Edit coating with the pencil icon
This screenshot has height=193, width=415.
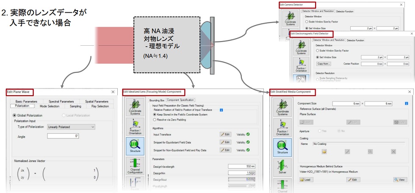pyautogui.click(x=348, y=152)
